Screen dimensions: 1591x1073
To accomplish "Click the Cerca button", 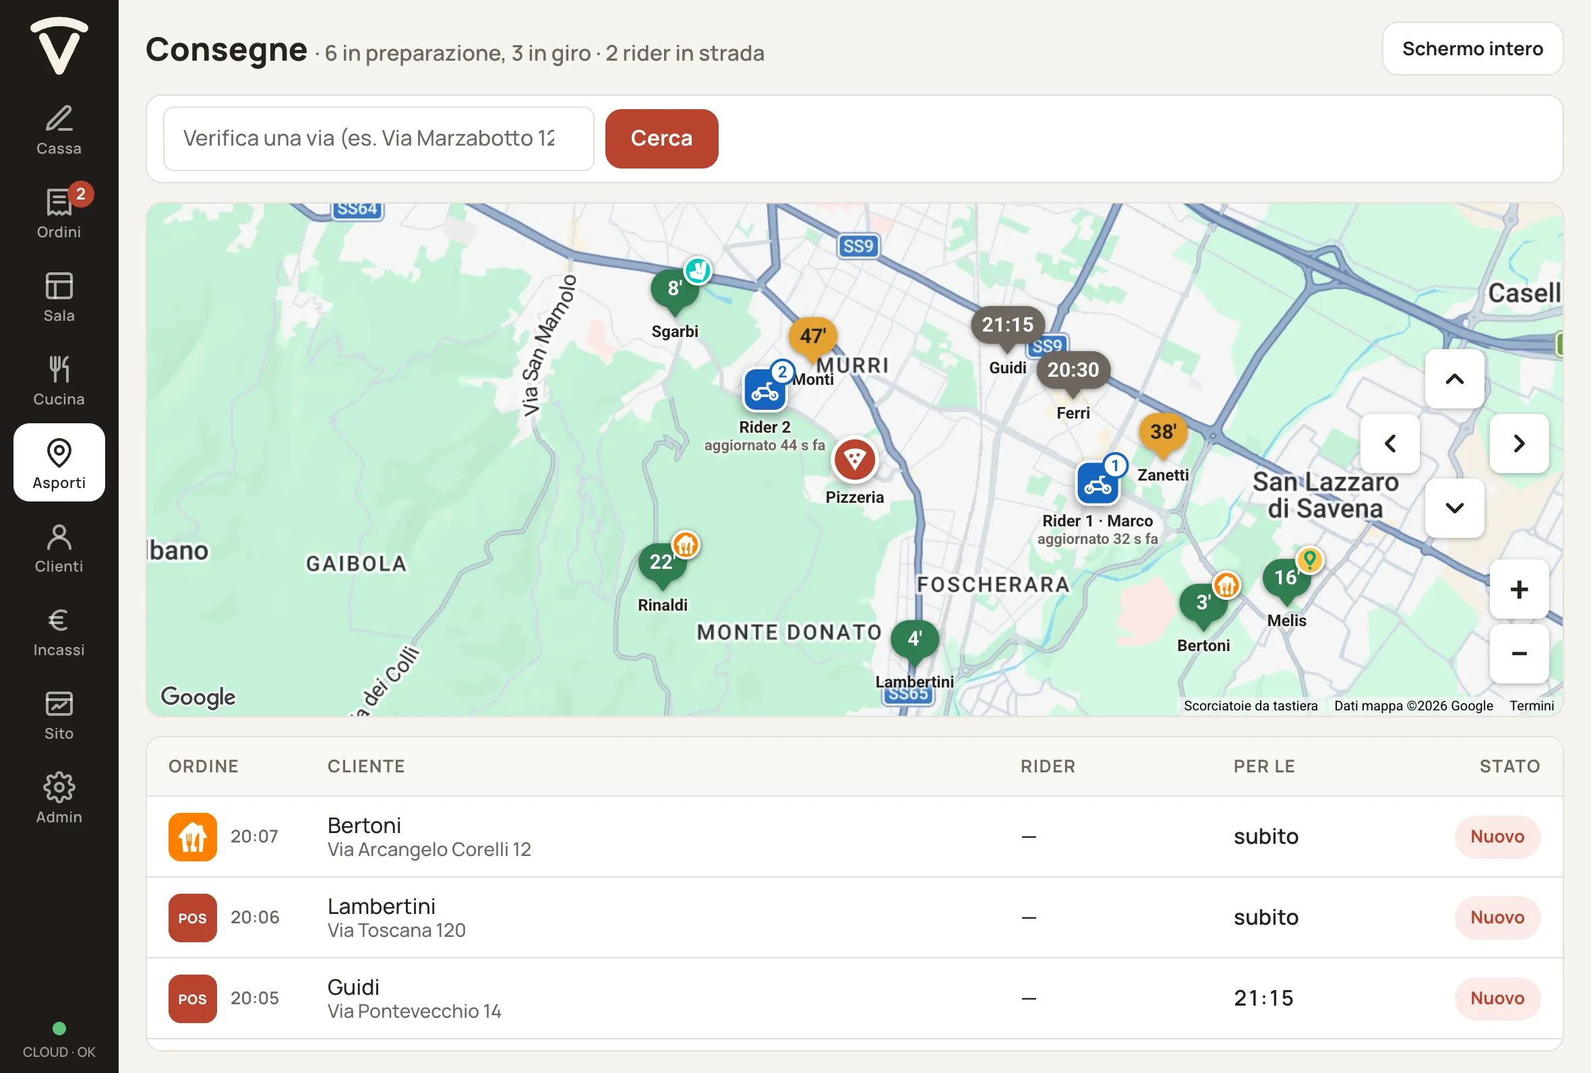I will (x=661, y=138).
